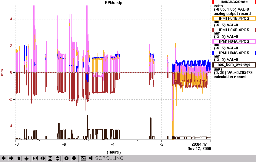Select the hac_bcm_average legend entry
Viewport: 256px width, 162px height.
point(234,64)
